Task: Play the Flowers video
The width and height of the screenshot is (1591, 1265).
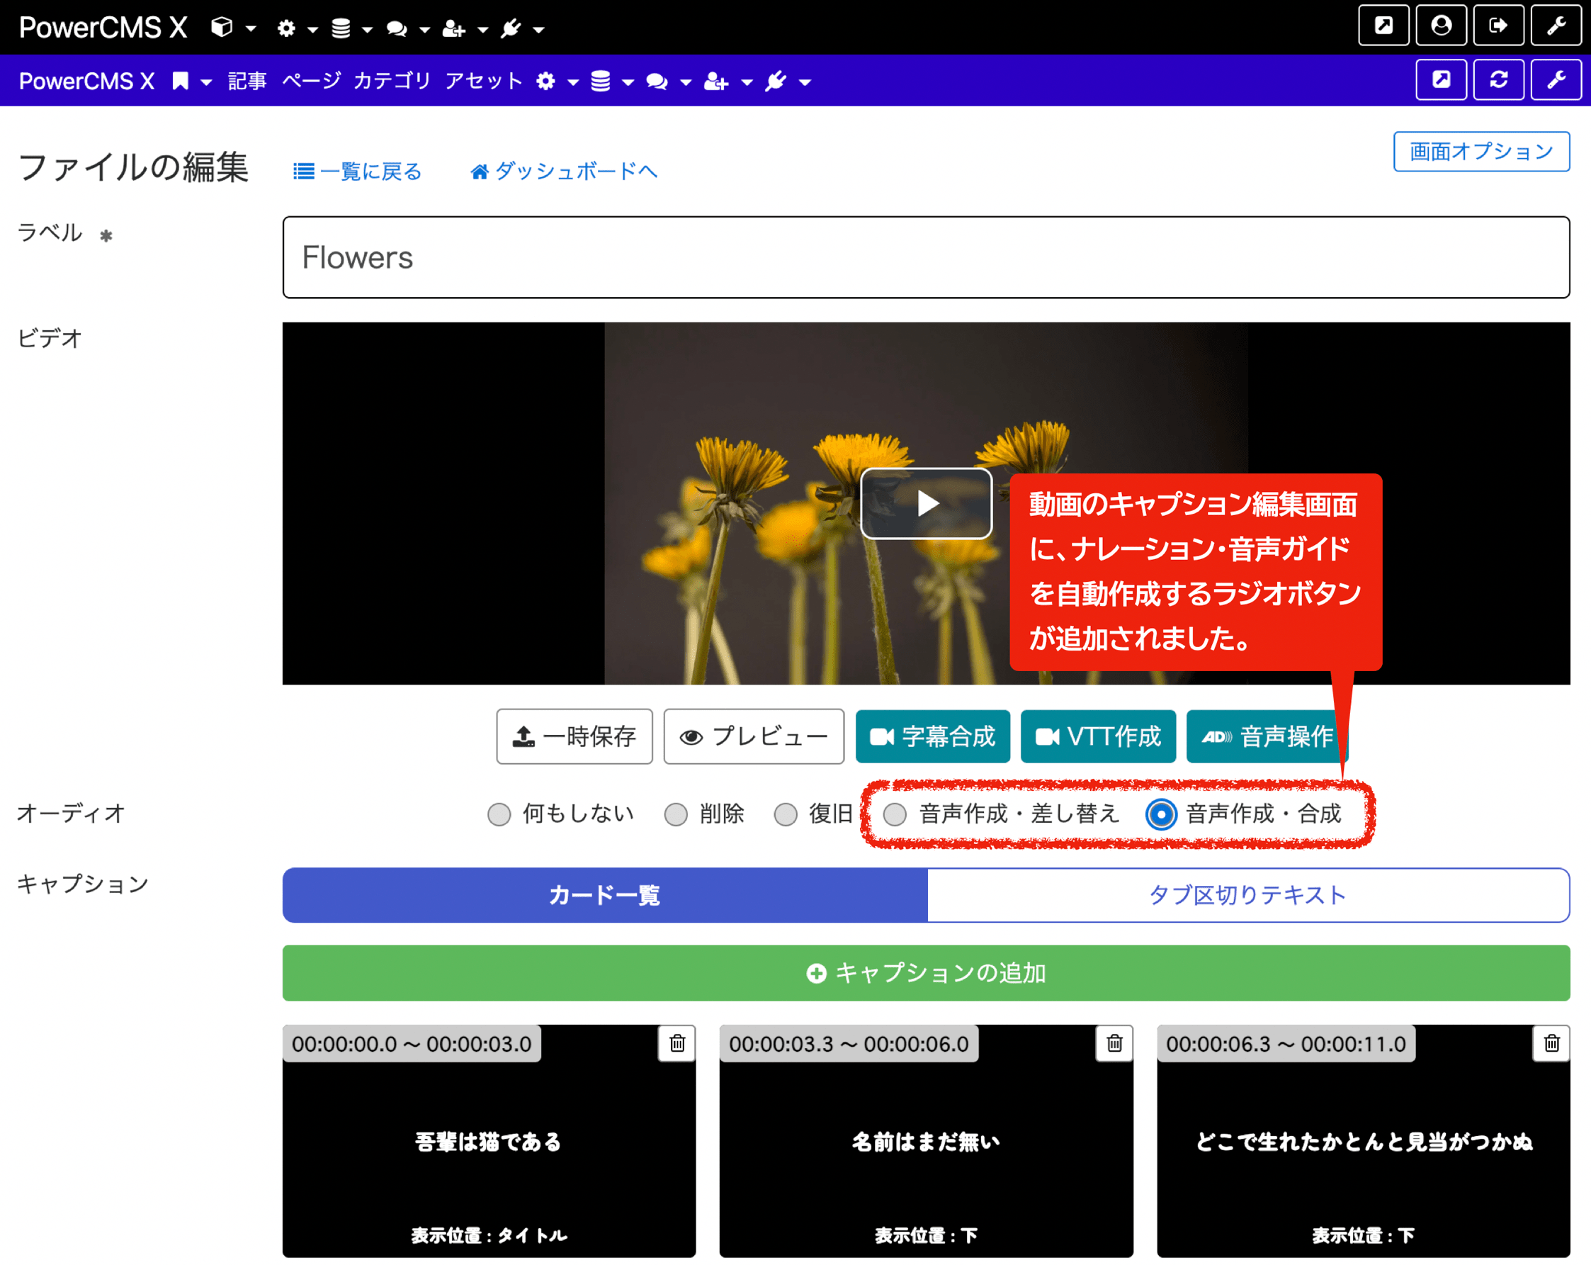Action: 925,503
